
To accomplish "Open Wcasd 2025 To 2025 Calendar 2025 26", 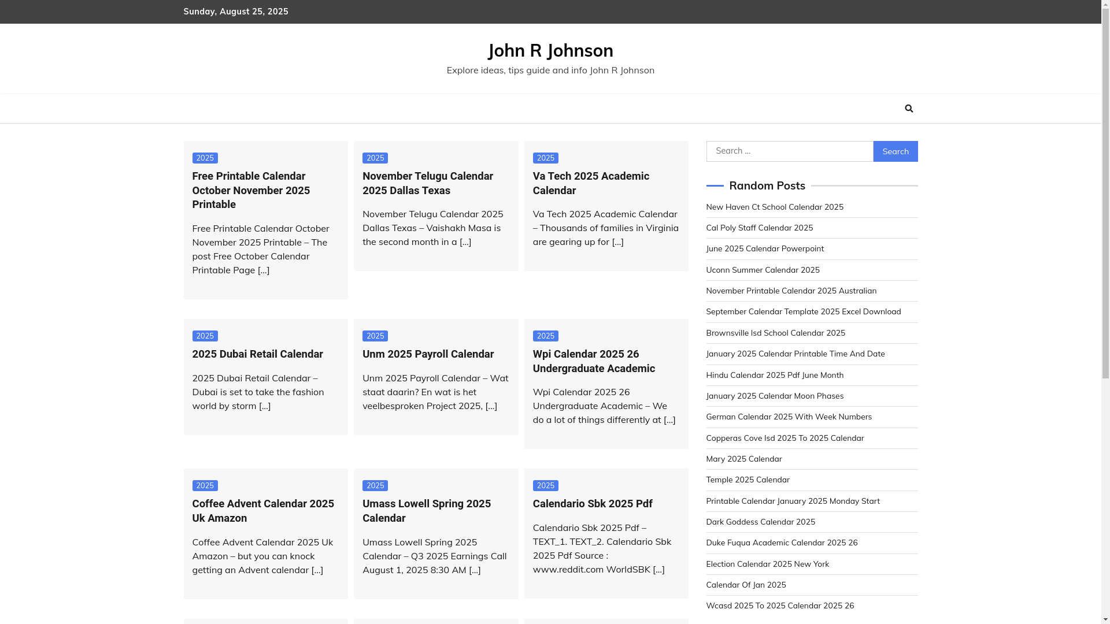I will tap(780, 606).
